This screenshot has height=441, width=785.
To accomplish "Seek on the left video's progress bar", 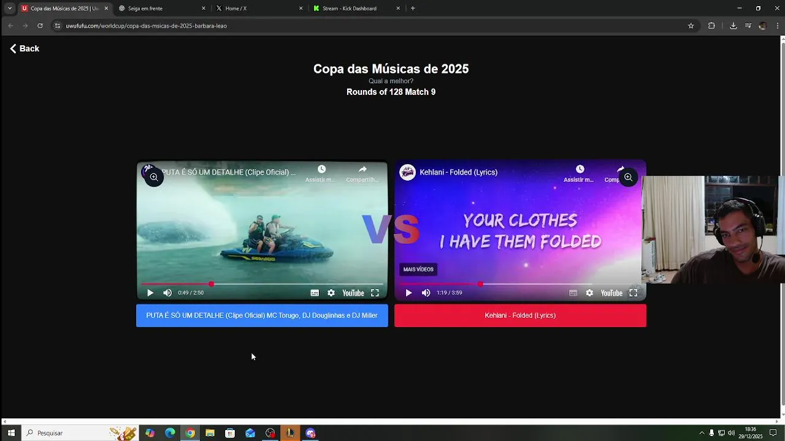I will click(x=262, y=284).
